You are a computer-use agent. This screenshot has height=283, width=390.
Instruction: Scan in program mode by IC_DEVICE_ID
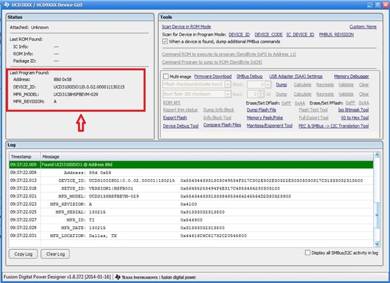300,35
